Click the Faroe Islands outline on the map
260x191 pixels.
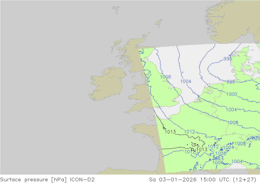coord(116,10)
